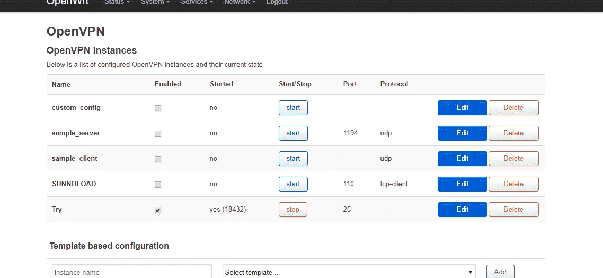Viewport: 603px width, 278px height.
Task: Go to the OpenWrt home logo link
Action: click(68, 2)
